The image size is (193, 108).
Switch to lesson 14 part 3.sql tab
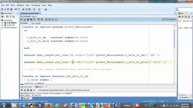pyautogui.click(x=30, y=13)
